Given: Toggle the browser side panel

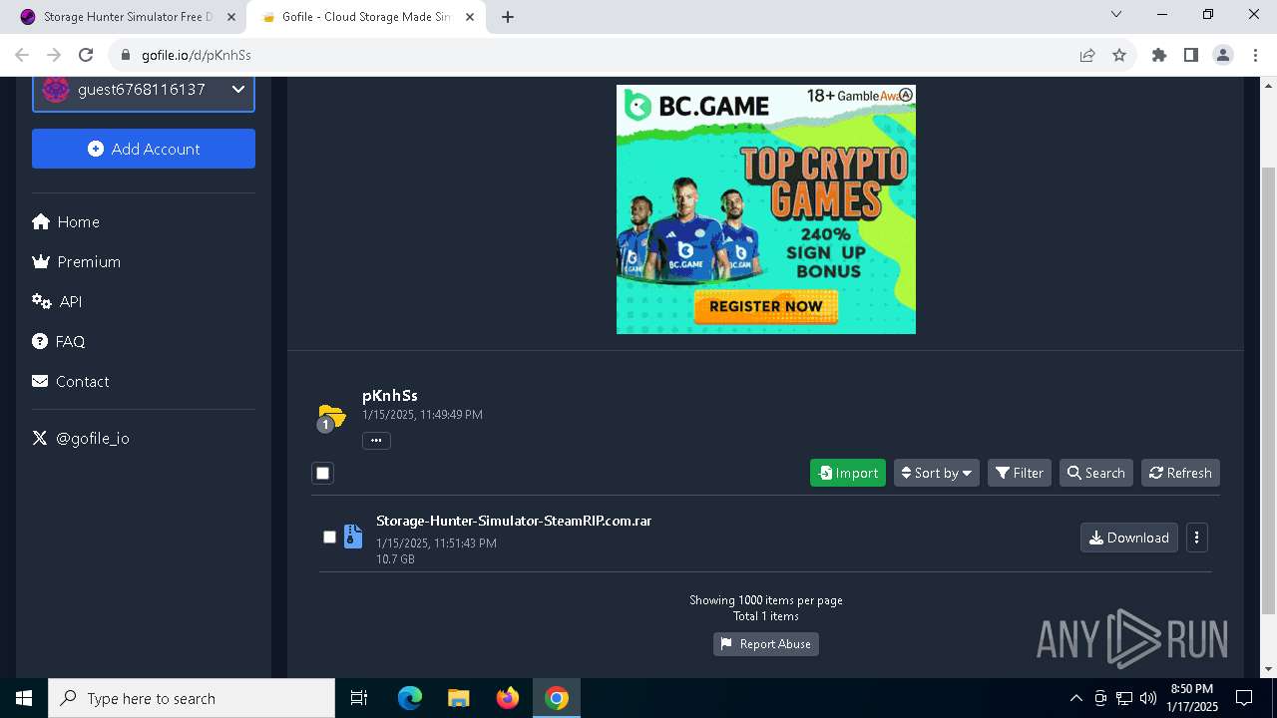Looking at the screenshot, I should pyautogui.click(x=1191, y=56).
